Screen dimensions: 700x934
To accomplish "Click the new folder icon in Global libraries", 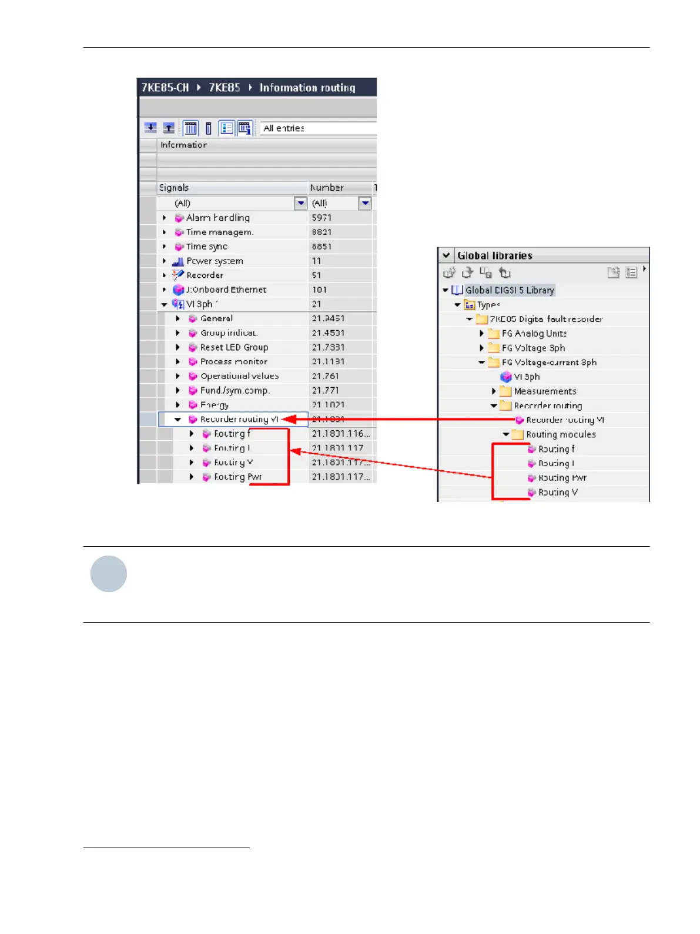I will (614, 272).
